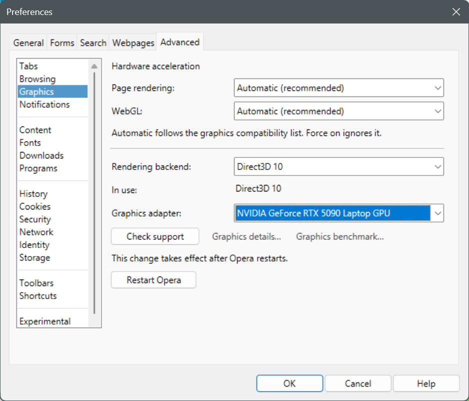469x401 pixels.
Task: Click the category list scroll-up arrow
Action: pyautogui.click(x=94, y=66)
